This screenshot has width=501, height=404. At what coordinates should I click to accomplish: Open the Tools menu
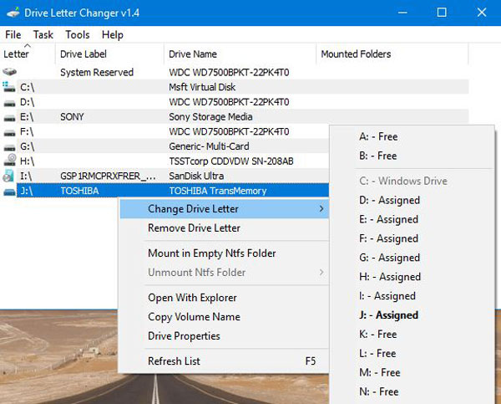pyautogui.click(x=78, y=34)
